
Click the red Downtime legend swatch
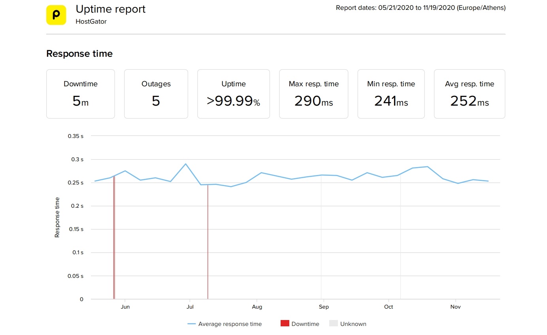click(285, 324)
